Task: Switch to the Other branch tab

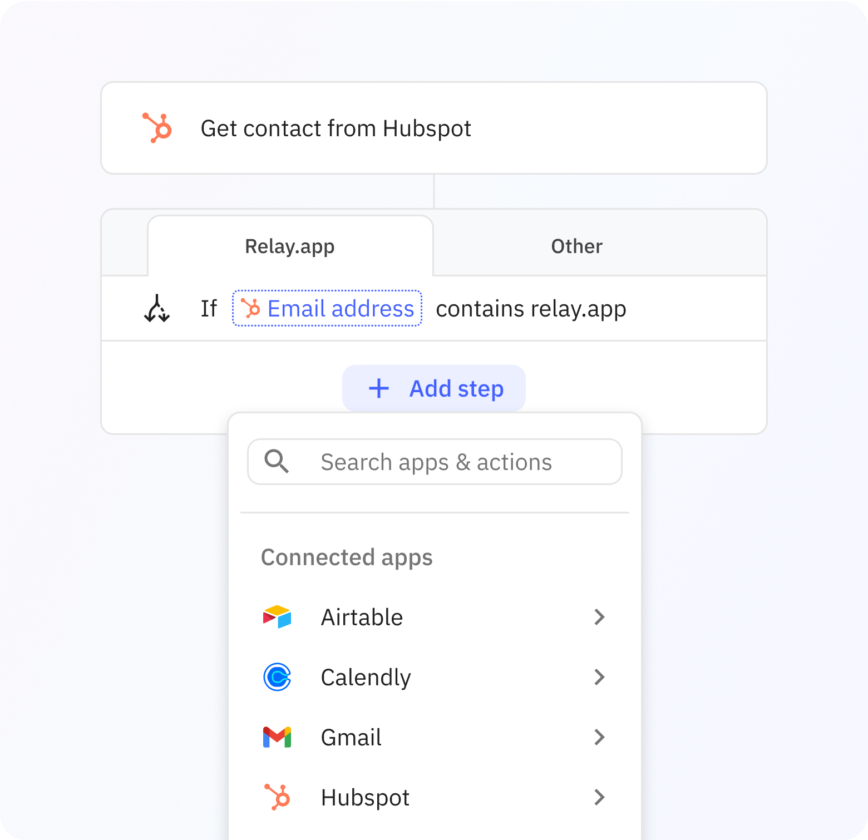Action: [576, 245]
